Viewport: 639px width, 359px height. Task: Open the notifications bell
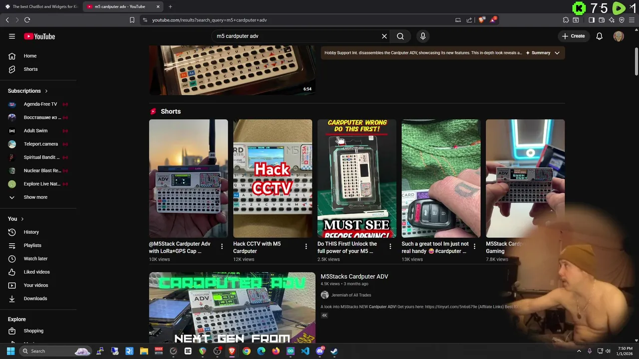pyautogui.click(x=599, y=36)
